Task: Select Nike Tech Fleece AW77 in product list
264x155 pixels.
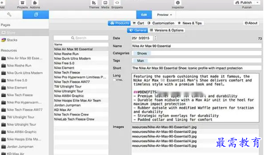Action: pyautogui.click(x=81, y=82)
